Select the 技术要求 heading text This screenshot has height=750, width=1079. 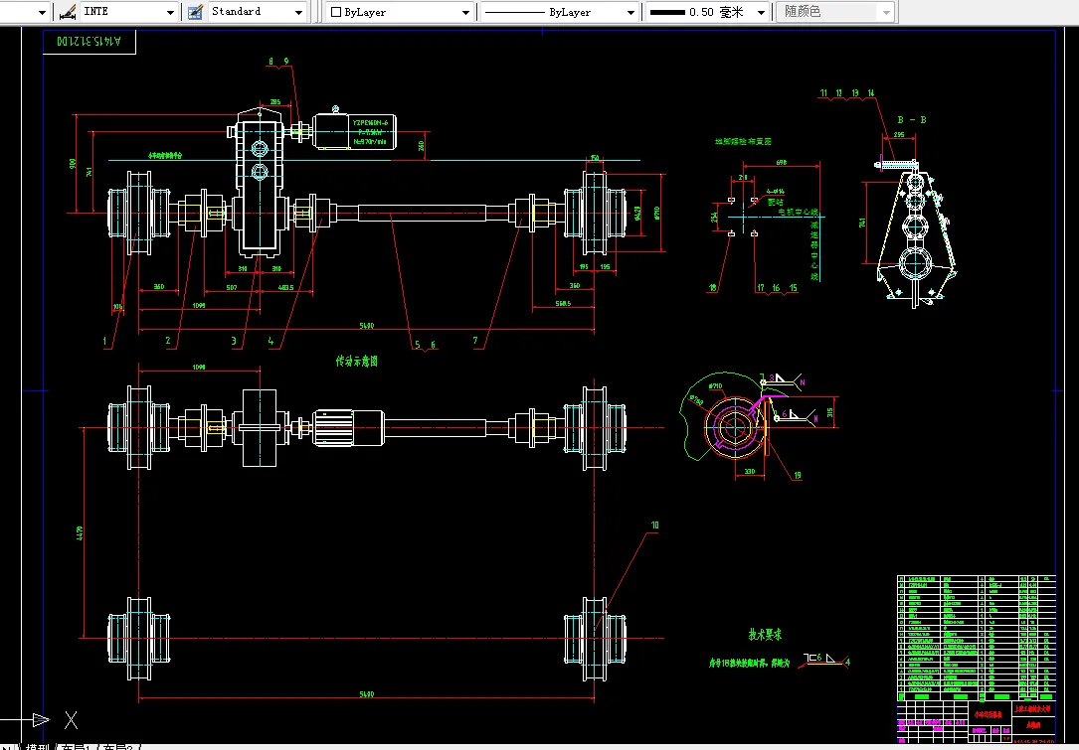765,635
